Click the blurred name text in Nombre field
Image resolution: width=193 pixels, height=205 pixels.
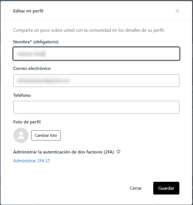click(32, 54)
